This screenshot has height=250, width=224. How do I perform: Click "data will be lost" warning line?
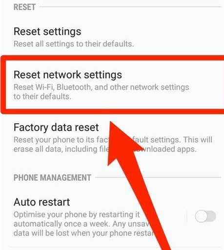pyautogui.click(x=83, y=233)
